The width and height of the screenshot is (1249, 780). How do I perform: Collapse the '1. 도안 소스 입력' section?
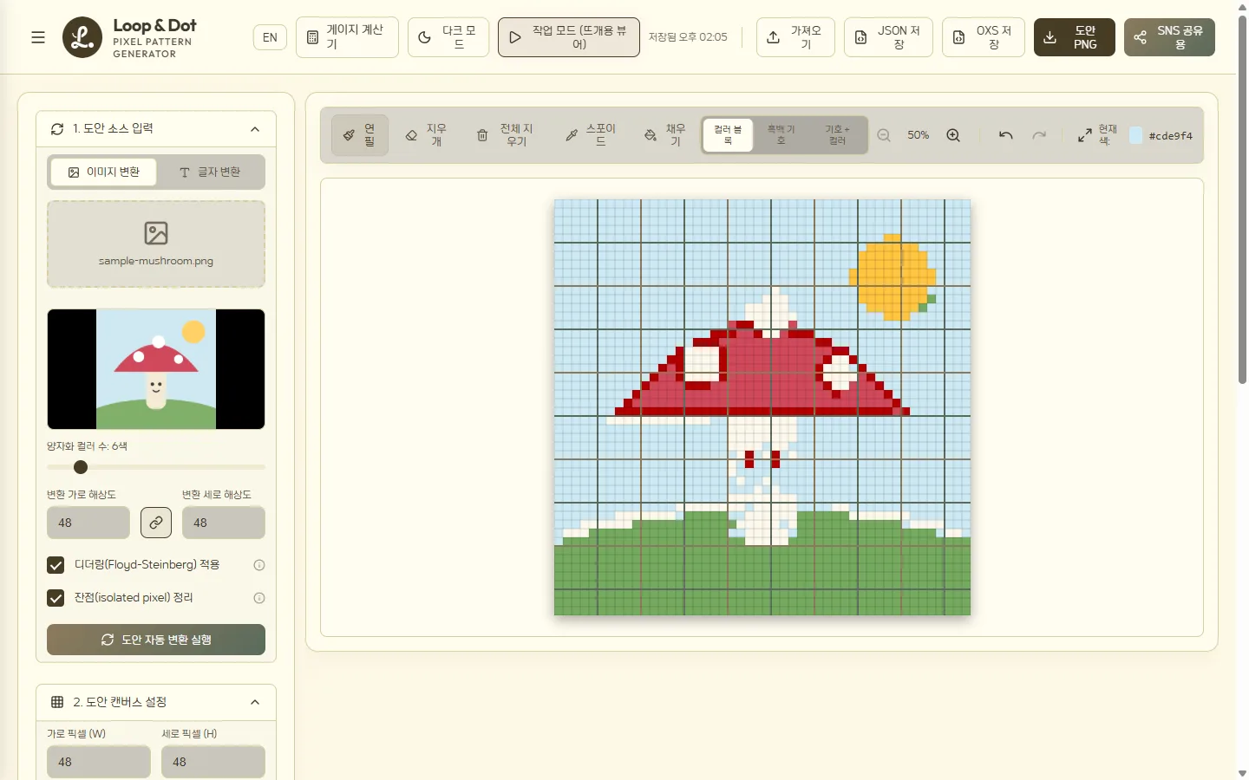(255, 129)
